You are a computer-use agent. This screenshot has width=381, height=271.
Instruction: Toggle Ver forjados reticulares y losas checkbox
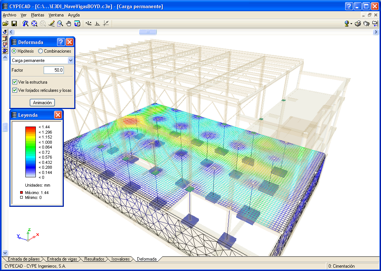point(15,90)
